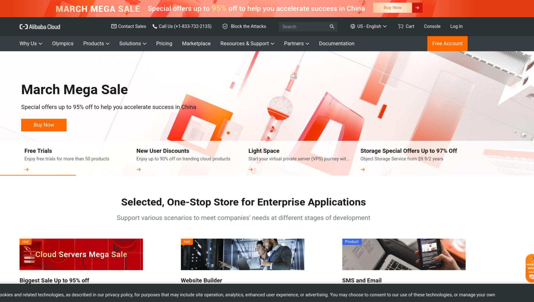The image size is (534, 302).
Task: Select the Free Trials promo tab
Action: [67, 159]
